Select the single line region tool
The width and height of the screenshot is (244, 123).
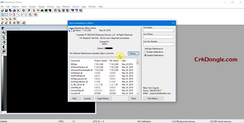(x=18, y=15)
